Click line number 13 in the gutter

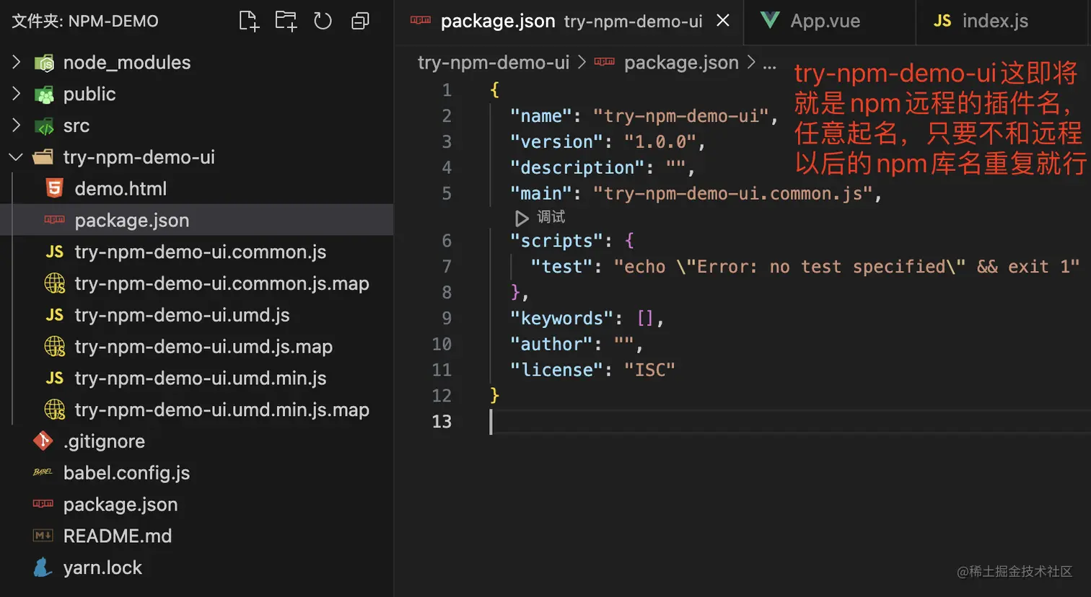click(x=442, y=422)
